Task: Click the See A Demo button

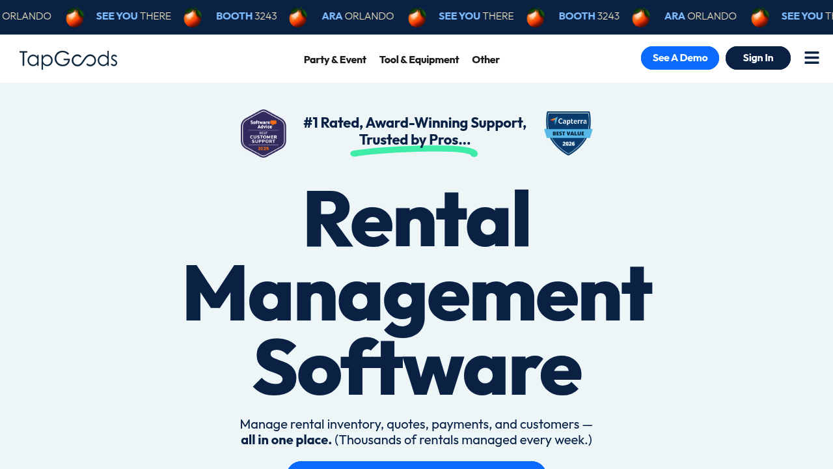Action: tap(679, 57)
